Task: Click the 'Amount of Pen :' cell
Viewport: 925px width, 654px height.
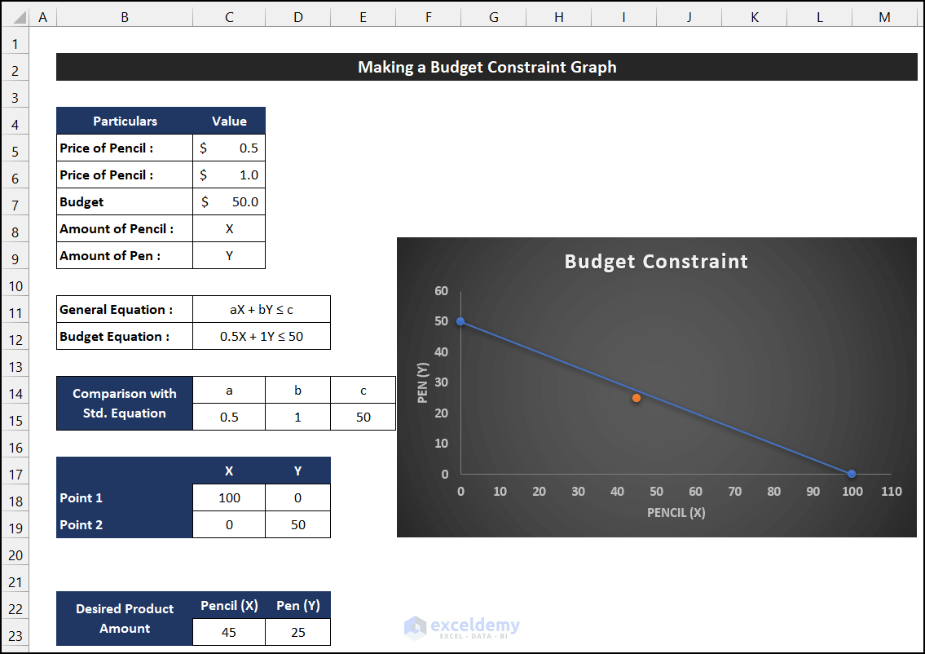Action: pos(125,255)
